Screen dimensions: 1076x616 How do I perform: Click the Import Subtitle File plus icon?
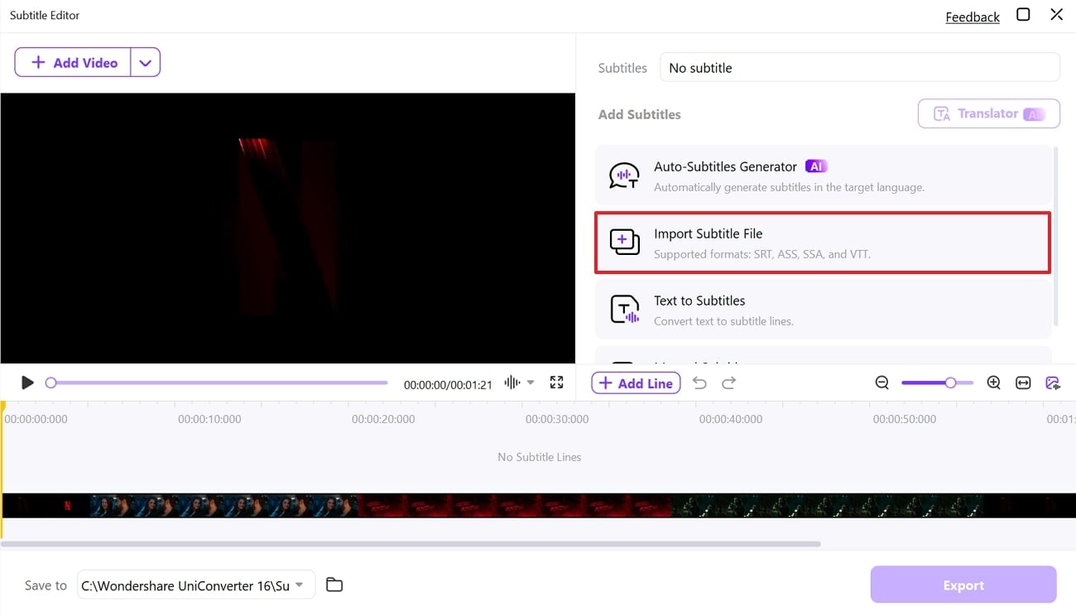pyautogui.click(x=624, y=242)
